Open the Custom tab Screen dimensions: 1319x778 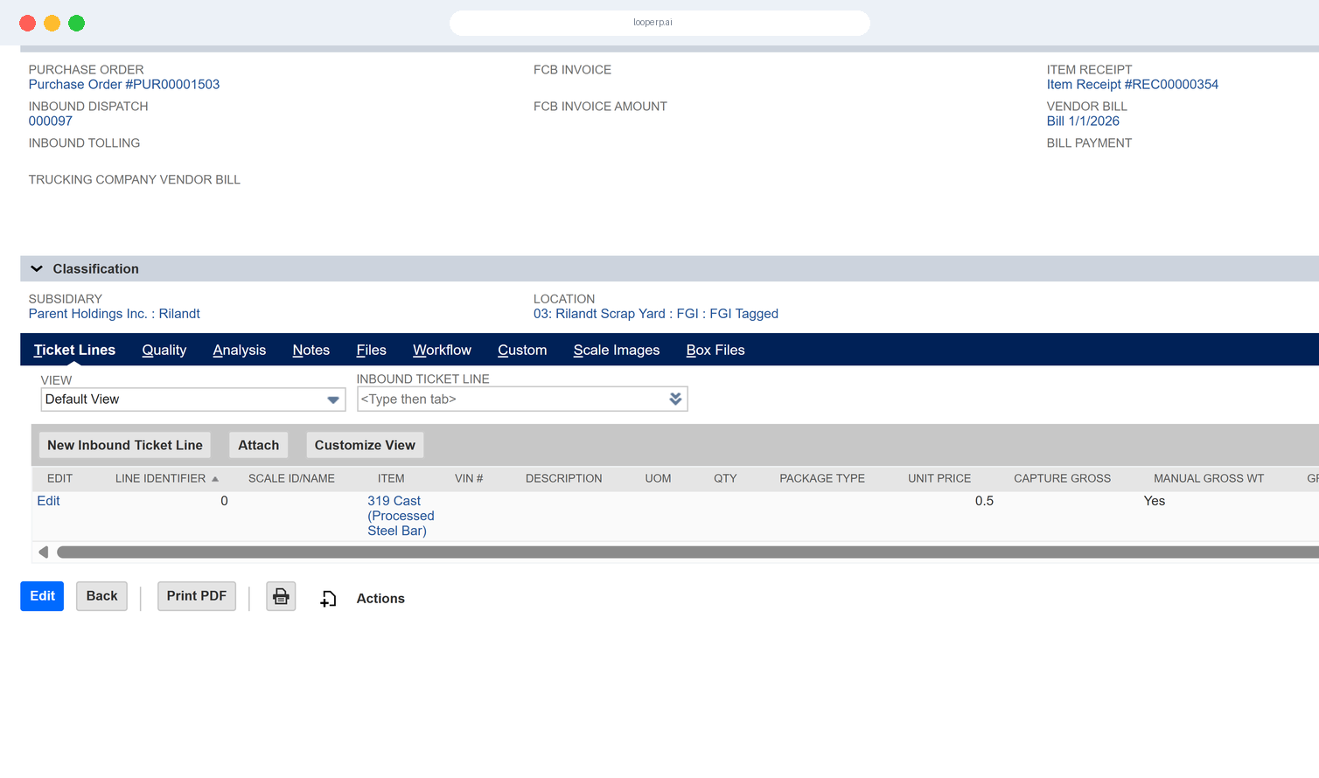click(522, 350)
